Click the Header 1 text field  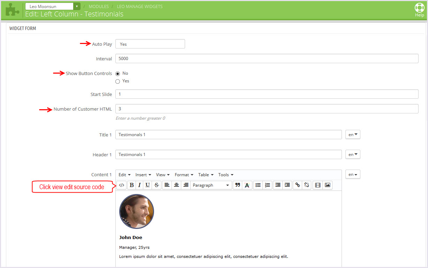(229, 155)
